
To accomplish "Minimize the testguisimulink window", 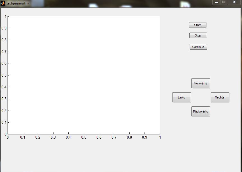I will click(216, 2).
